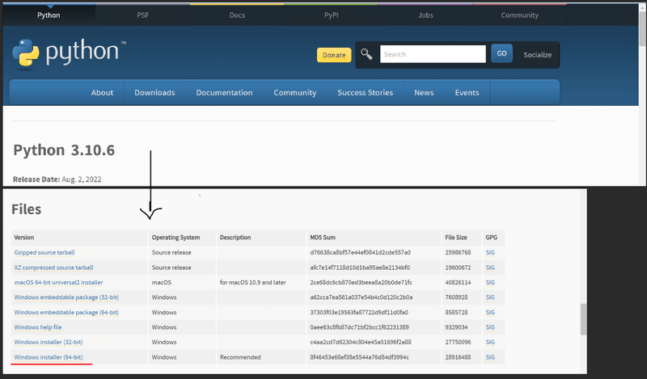The image size is (647, 379).
Task: Click the file size 7608928
Action: [456, 297]
